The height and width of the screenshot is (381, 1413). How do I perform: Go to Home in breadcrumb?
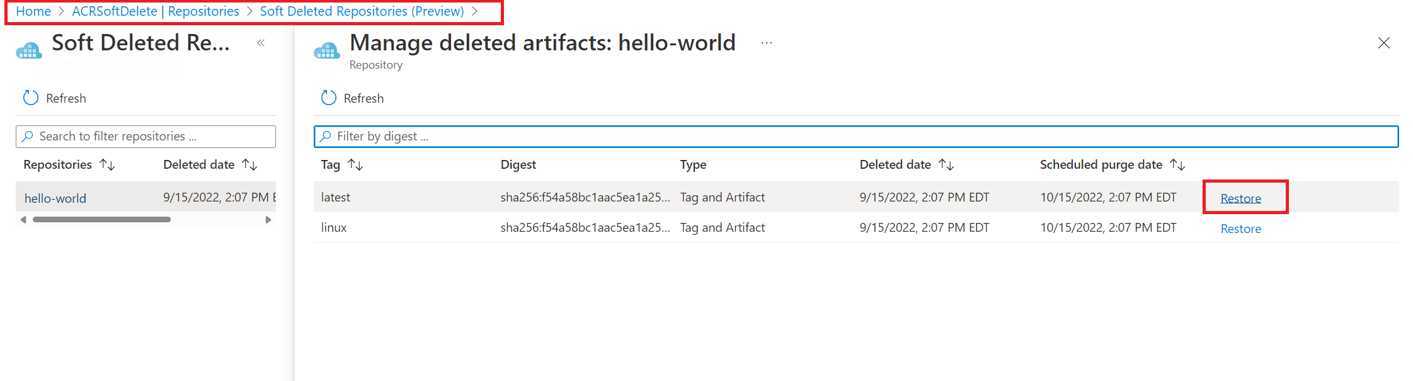tap(33, 11)
